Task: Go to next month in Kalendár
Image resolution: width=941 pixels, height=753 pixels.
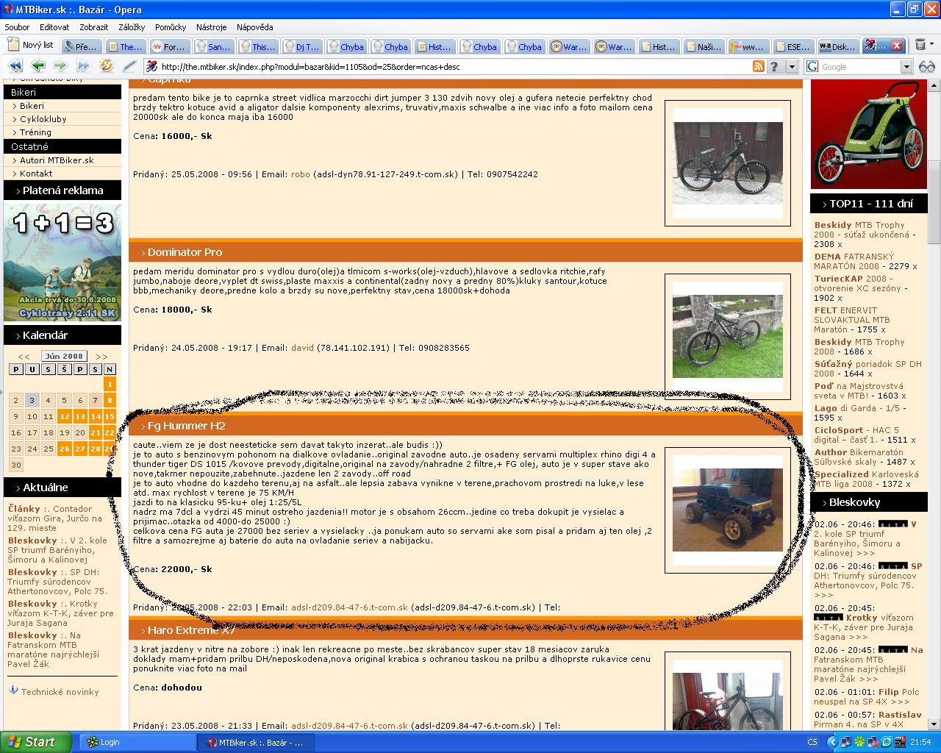Action: (x=101, y=357)
